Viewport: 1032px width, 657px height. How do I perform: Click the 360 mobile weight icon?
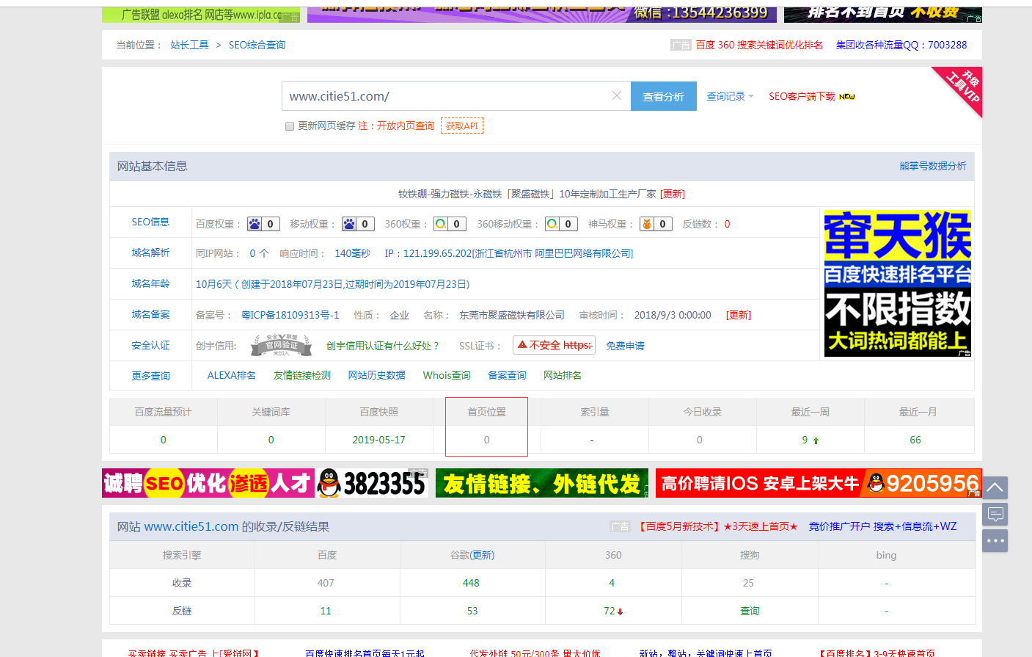tap(552, 224)
